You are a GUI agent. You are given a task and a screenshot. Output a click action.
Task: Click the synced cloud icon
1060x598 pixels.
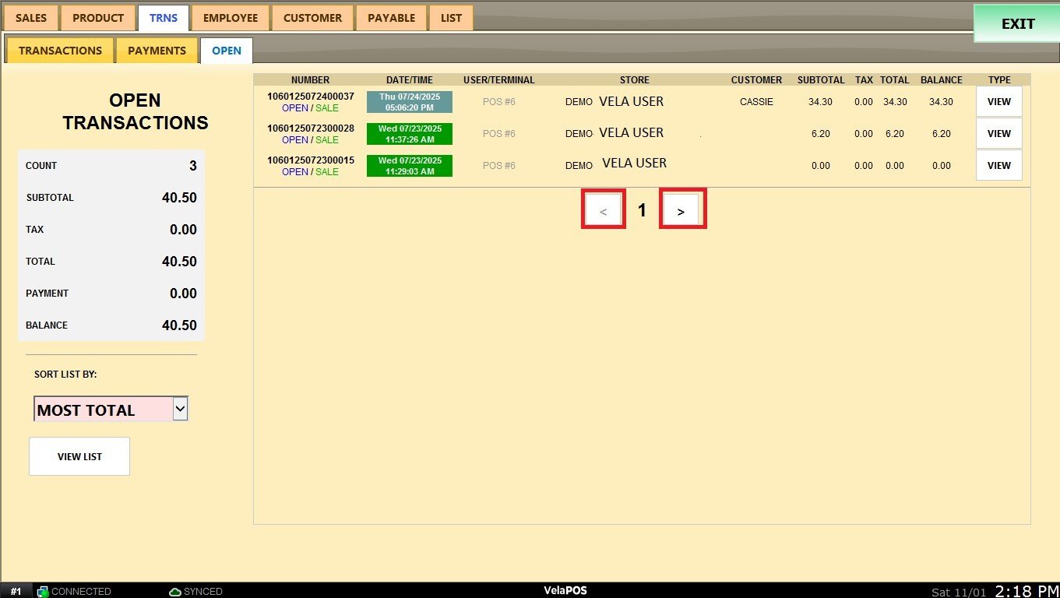175,592
